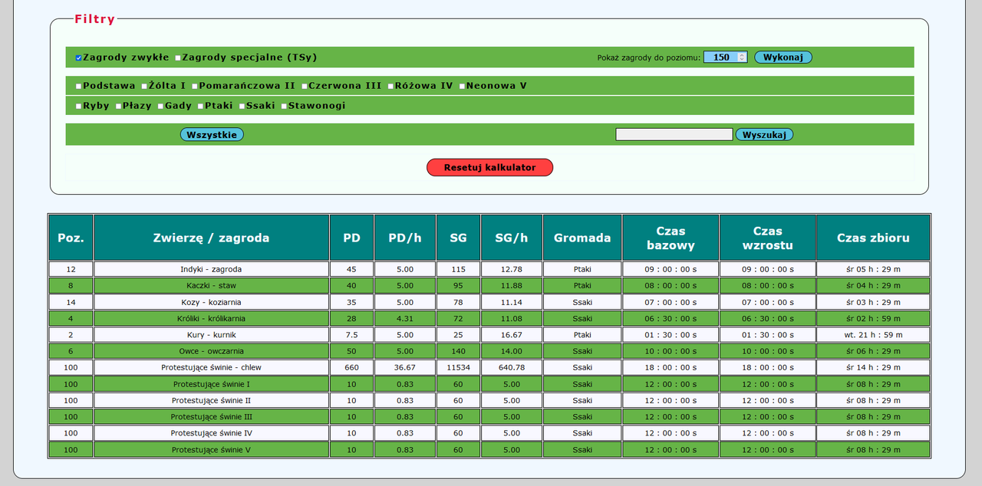This screenshot has height=486, width=982.
Task: Click the PD/h value 36.67
Action: click(x=405, y=368)
